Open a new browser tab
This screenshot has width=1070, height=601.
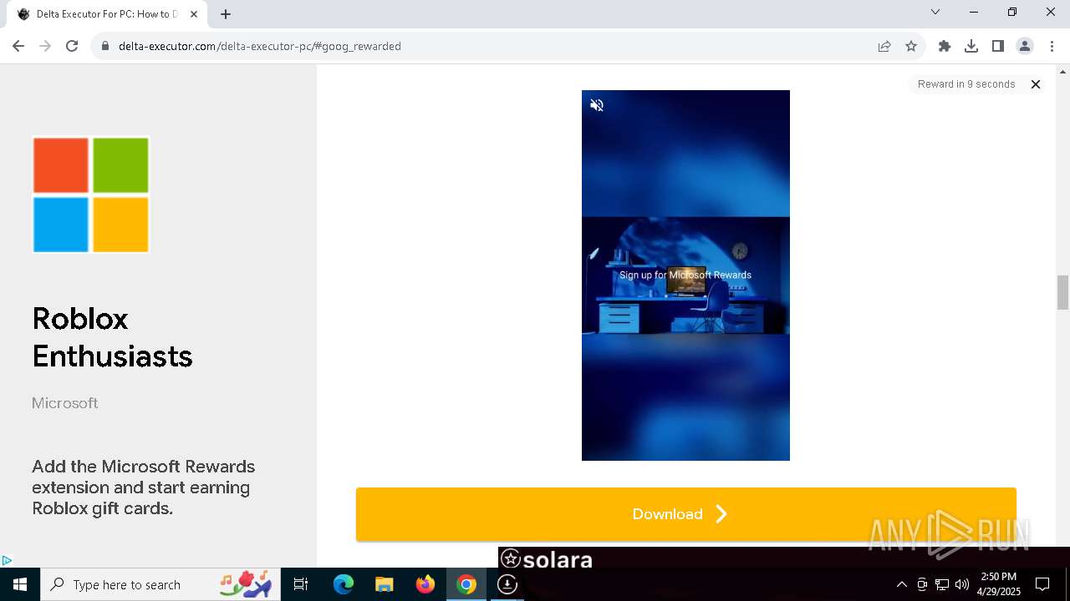coord(226,14)
